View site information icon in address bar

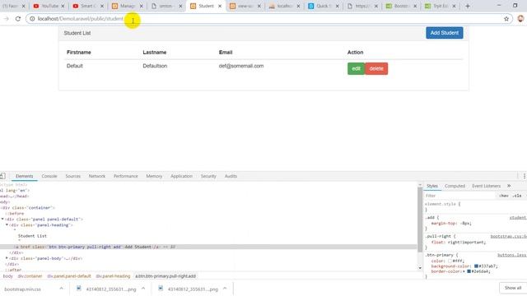32,19
